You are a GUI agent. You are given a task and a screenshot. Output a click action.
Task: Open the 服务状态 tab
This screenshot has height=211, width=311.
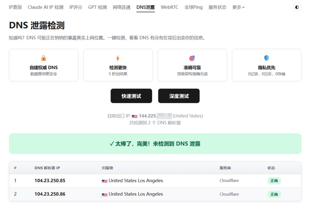point(217,7)
